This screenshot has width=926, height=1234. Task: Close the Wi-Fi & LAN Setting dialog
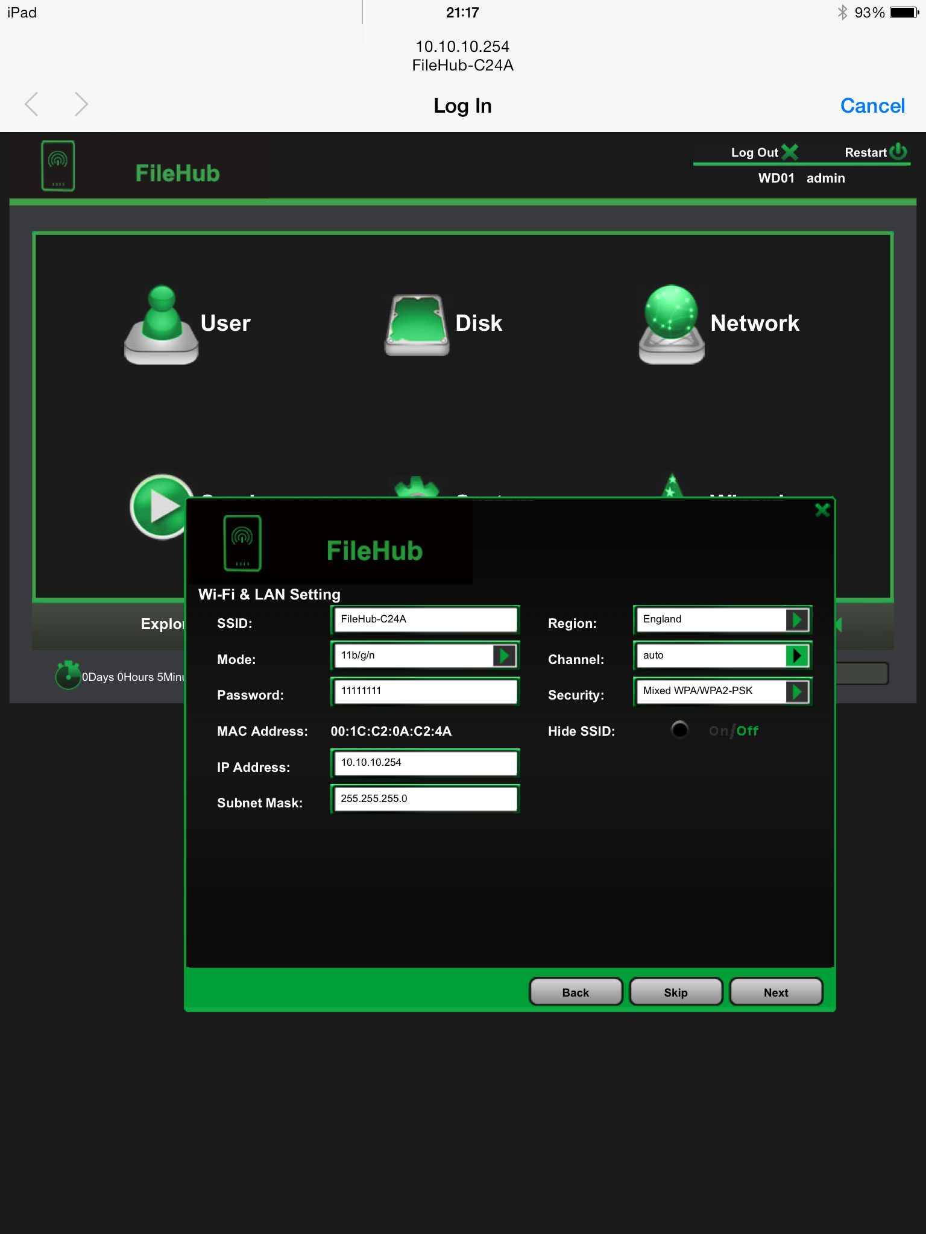point(822,510)
